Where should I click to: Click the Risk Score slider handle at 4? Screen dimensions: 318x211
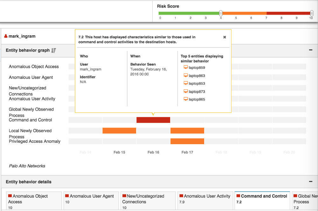(221, 13)
